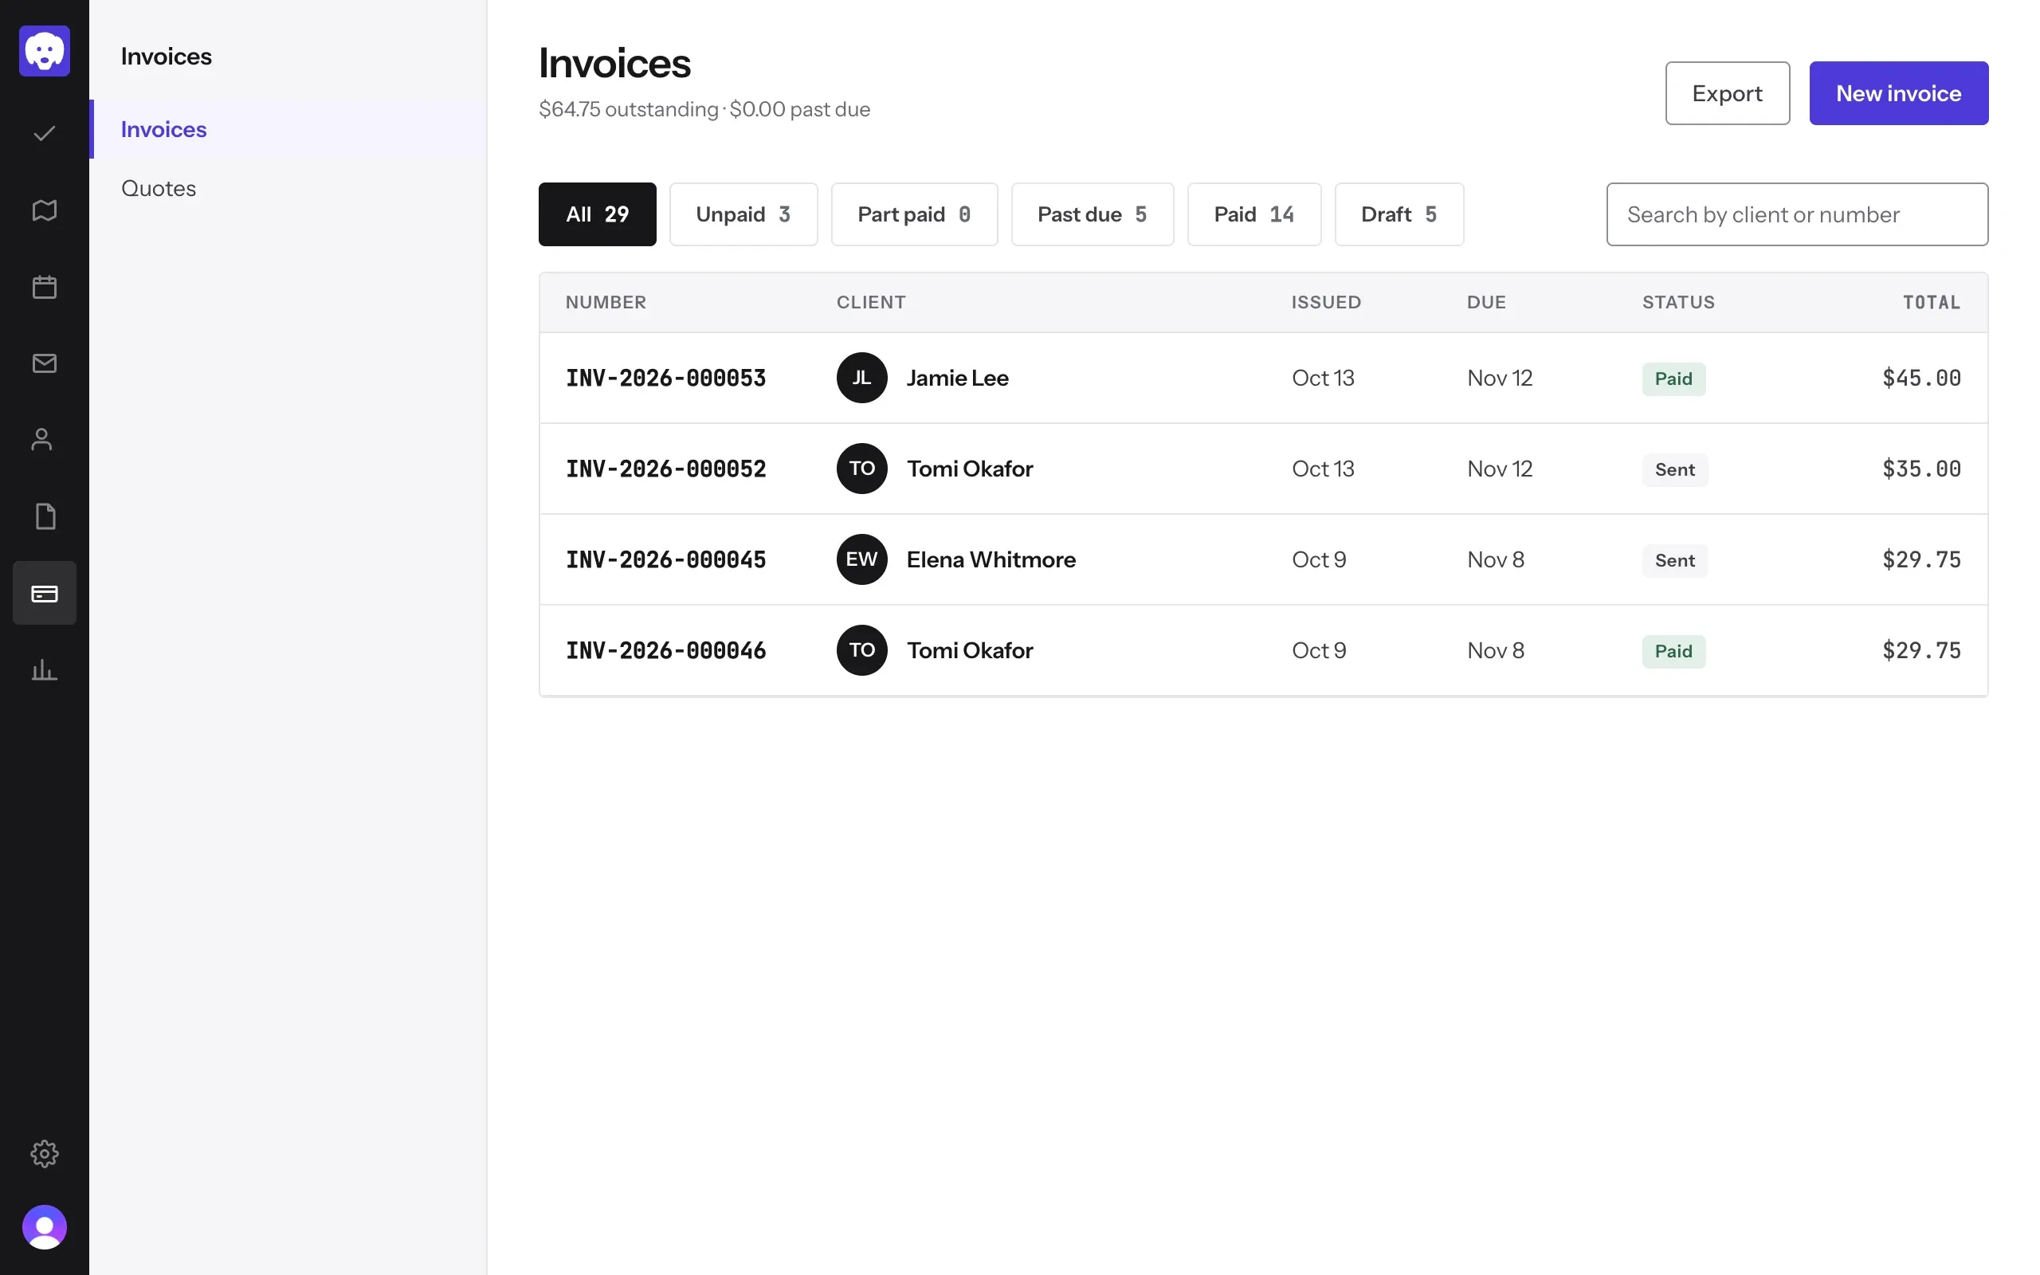
Task: Show Past due invoices
Action: click(x=1092, y=214)
